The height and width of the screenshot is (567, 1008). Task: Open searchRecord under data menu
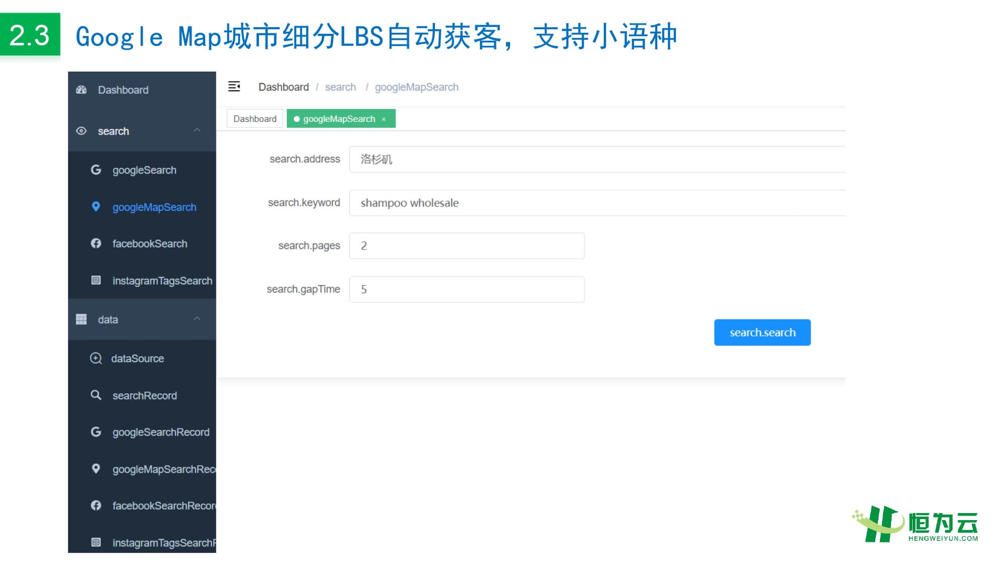pyautogui.click(x=142, y=396)
